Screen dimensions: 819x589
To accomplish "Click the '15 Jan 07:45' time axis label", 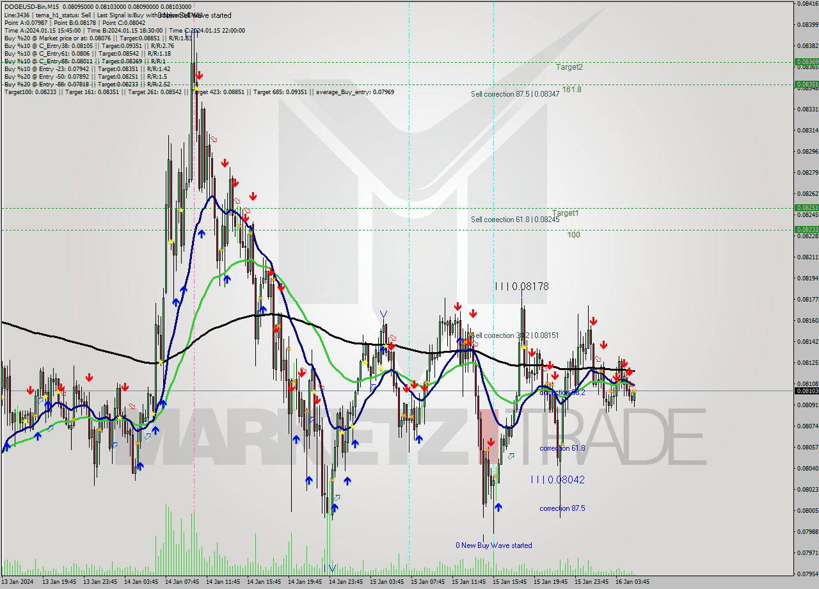I will pyautogui.click(x=428, y=583).
